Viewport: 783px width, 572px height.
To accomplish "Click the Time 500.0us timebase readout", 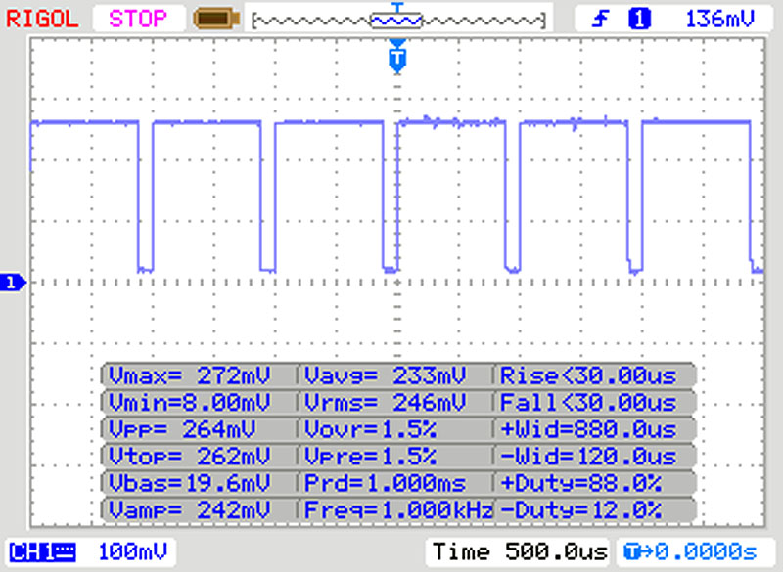I will pos(520,552).
